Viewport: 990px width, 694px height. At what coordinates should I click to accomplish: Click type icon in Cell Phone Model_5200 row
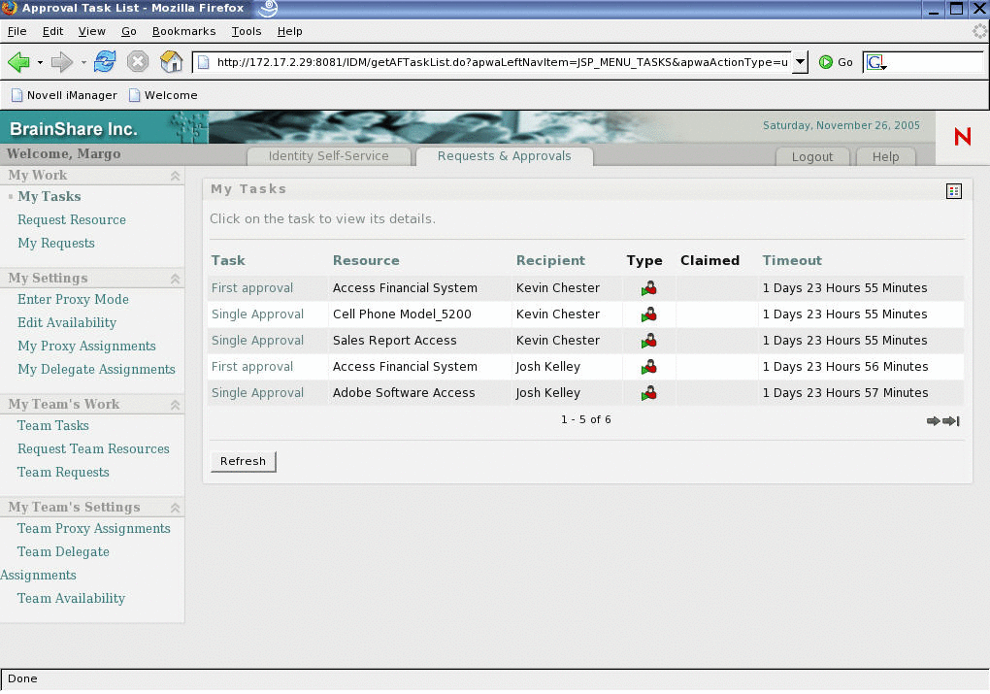649,314
